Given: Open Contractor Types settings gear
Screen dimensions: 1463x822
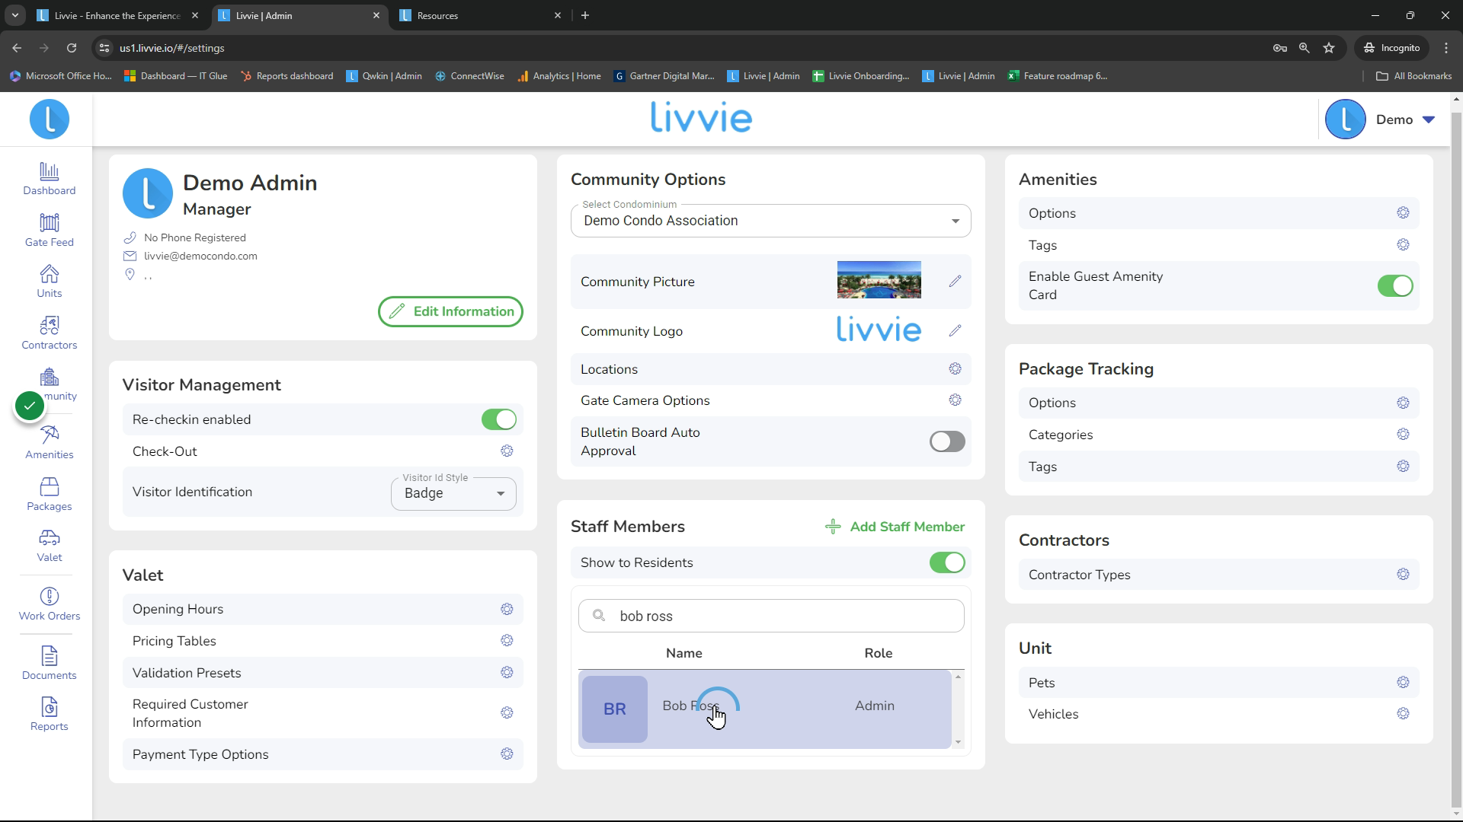Looking at the screenshot, I should pos(1403,575).
